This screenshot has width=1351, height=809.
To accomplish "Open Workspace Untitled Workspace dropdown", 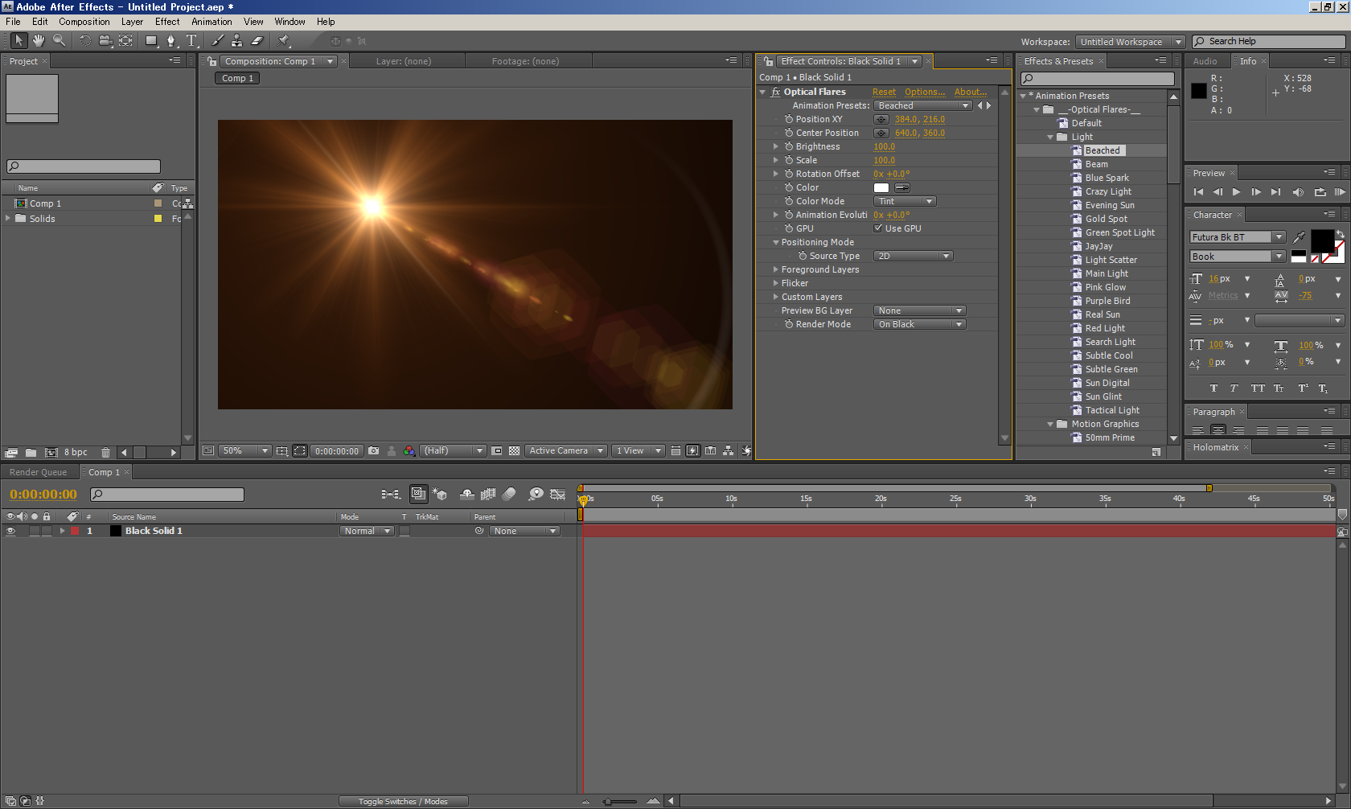I will click(x=1131, y=42).
